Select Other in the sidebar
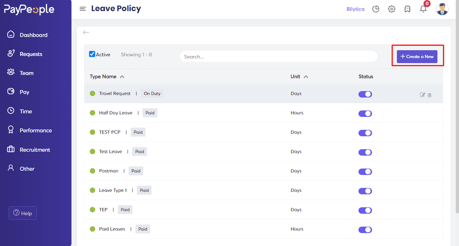The width and height of the screenshot is (459, 246). click(27, 169)
